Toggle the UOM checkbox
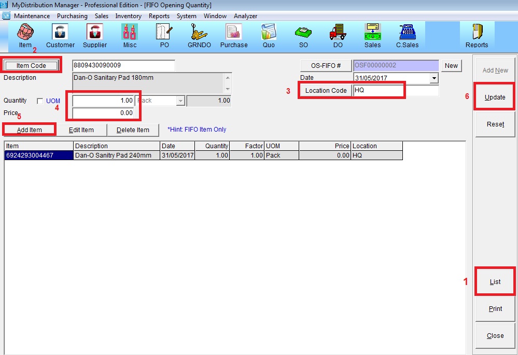Image resolution: width=518 pixels, height=355 pixels. pyautogui.click(x=40, y=101)
